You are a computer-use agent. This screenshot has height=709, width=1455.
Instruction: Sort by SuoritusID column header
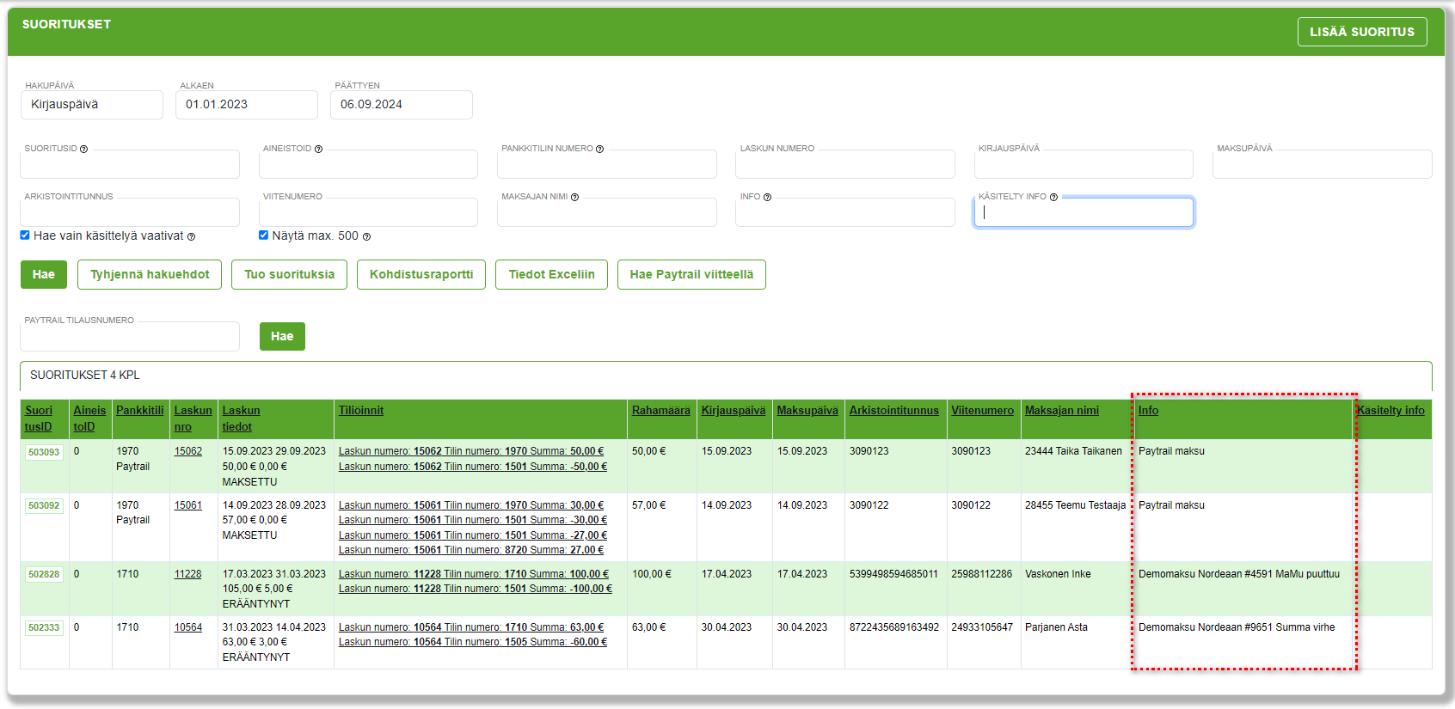coord(39,419)
